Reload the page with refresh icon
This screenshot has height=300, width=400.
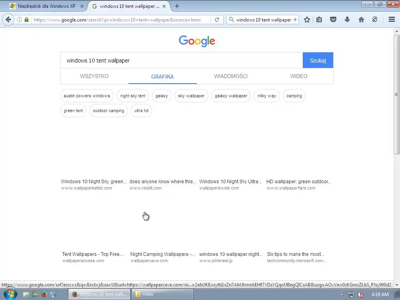(x=217, y=20)
